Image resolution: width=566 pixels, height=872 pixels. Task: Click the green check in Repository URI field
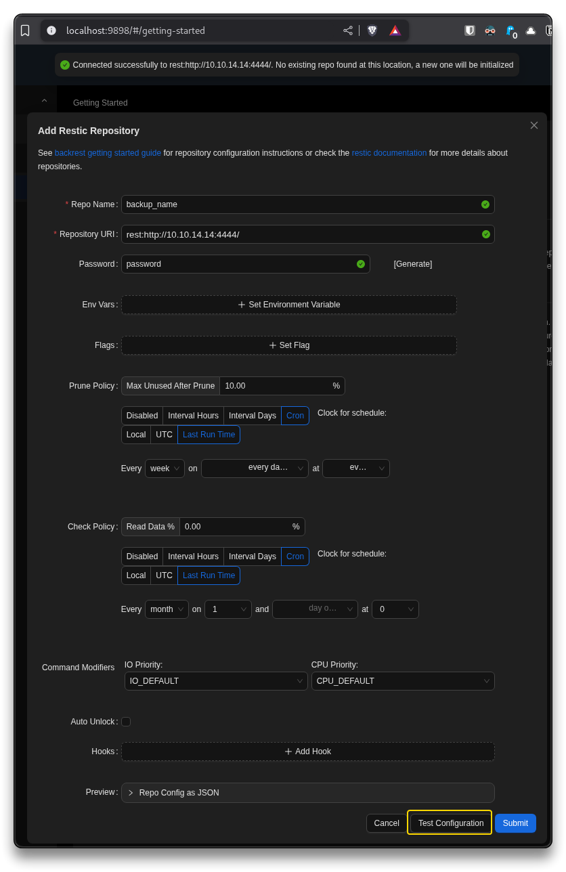point(485,234)
